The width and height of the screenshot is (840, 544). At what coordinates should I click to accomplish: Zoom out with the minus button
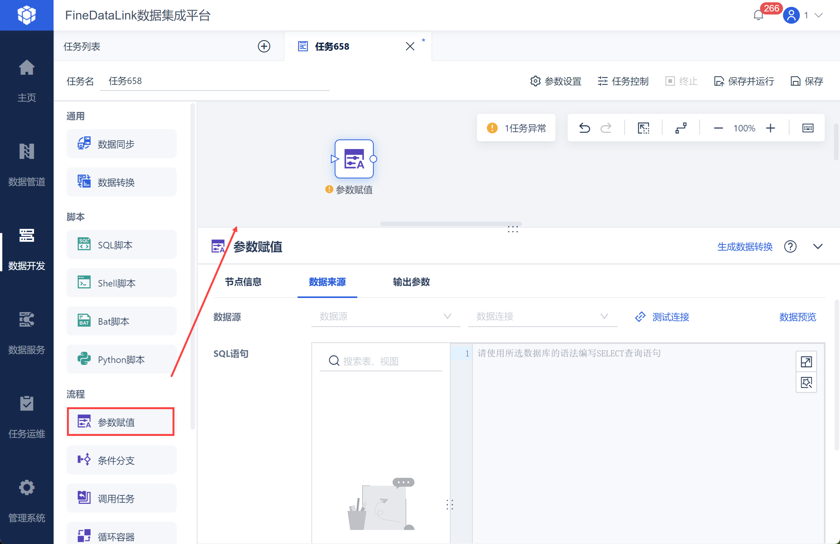tap(718, 128)
